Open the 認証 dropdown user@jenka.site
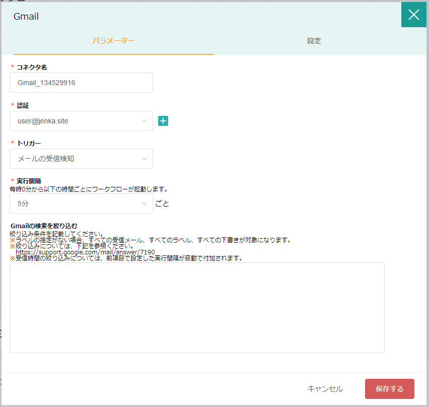Image resolution: width=429 pixels, height=407 pixels. 81,121
